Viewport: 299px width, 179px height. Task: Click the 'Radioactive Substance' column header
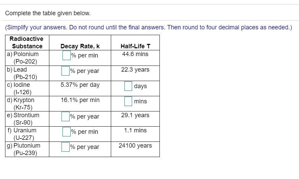click(26, 43)
